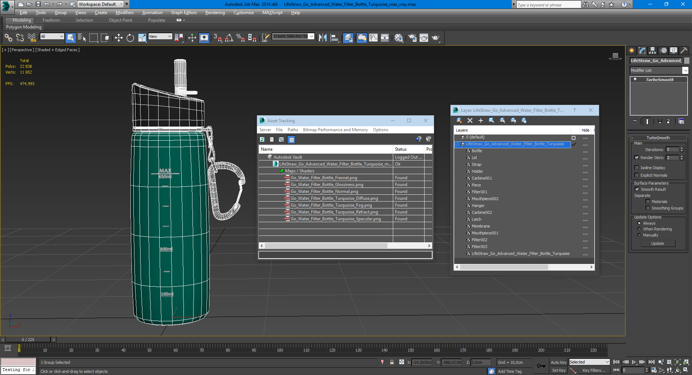Open the Material Editor icon
This screenshot has height=375, width=692.
[x=399, y=37]
